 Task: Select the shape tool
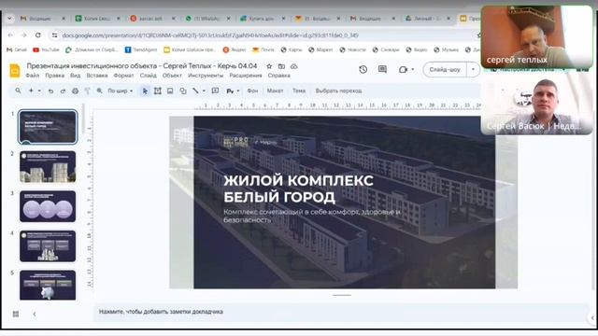tap(183, 91)
